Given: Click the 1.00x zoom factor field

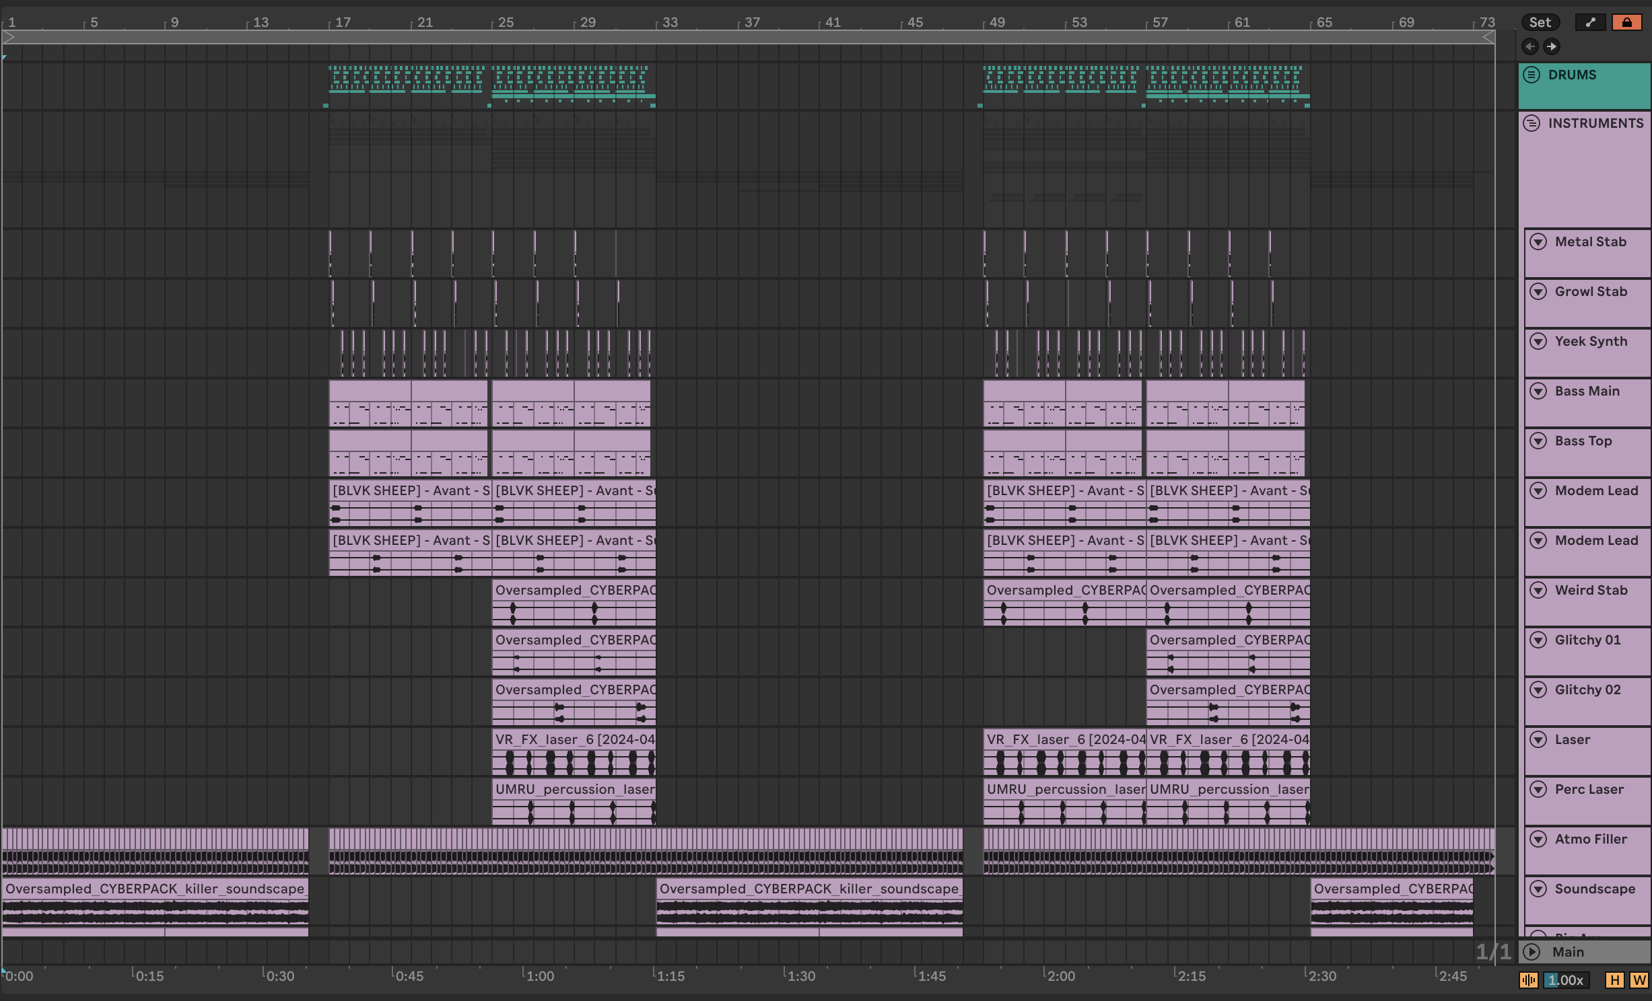Looking at the screenshot, I should pyautogui.click(x=1566, y=980).
